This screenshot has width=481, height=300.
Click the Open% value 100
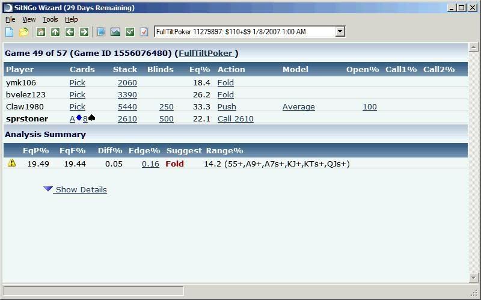pos(370,107)
